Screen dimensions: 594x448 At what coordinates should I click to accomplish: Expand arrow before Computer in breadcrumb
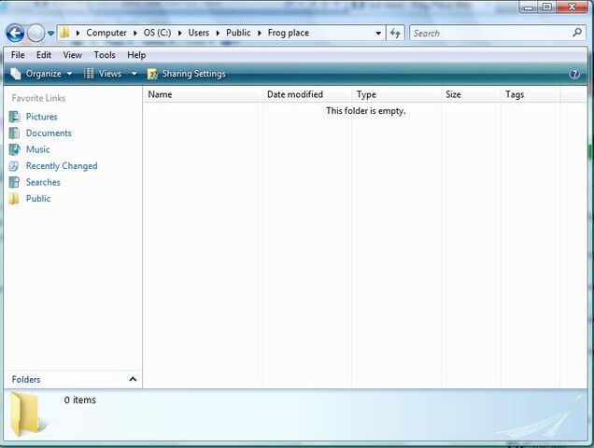coord(78,34)
